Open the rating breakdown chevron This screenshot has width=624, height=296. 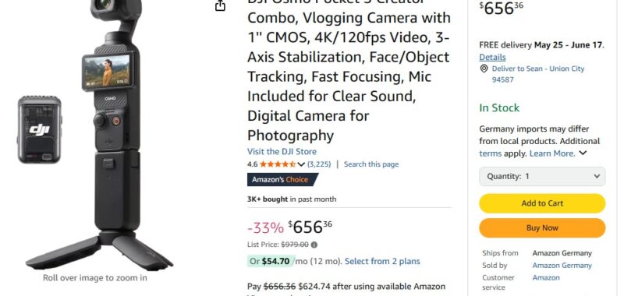301,164
